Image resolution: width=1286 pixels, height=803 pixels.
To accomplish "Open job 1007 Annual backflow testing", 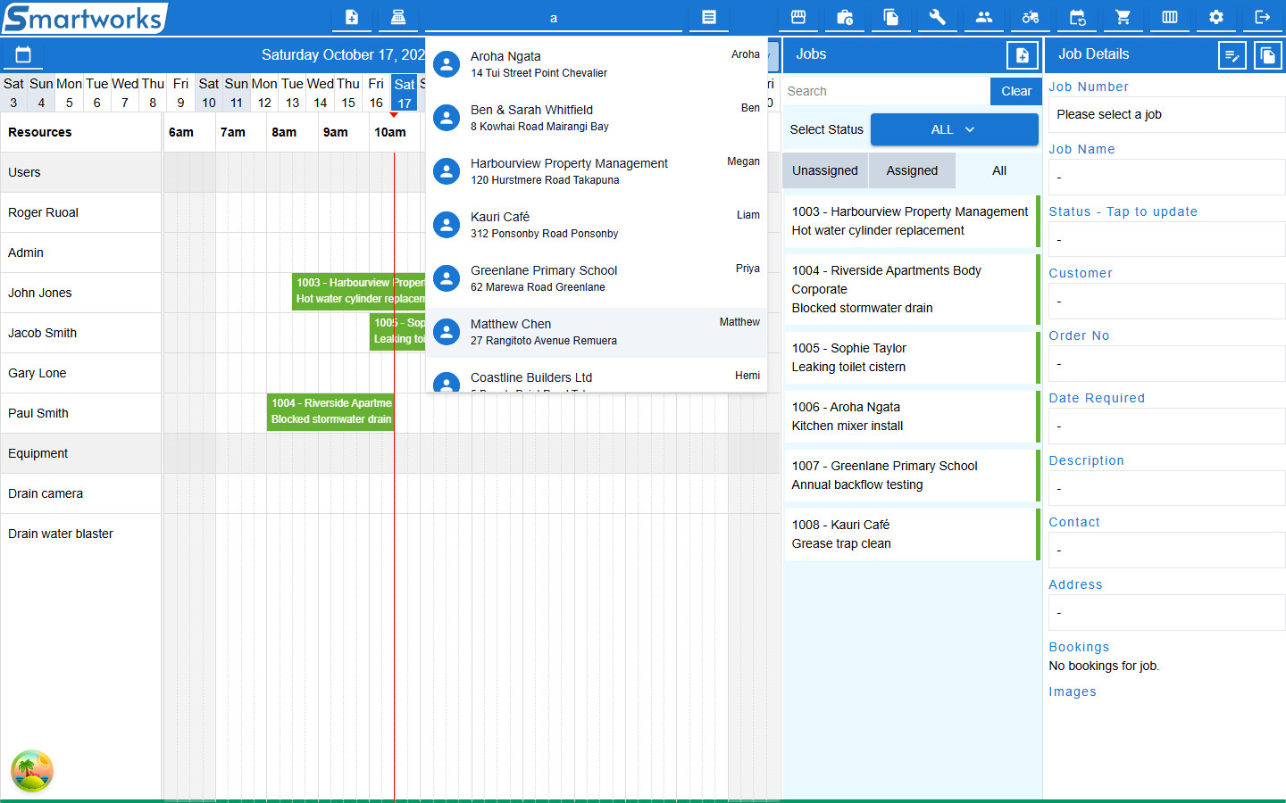I will [912, 476].
